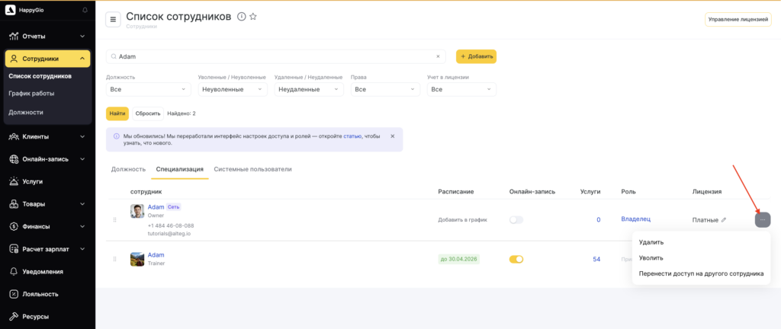Screen dimensions: 781x329
Task: Click the yellow Добавить button
Action: click(476, 56)
